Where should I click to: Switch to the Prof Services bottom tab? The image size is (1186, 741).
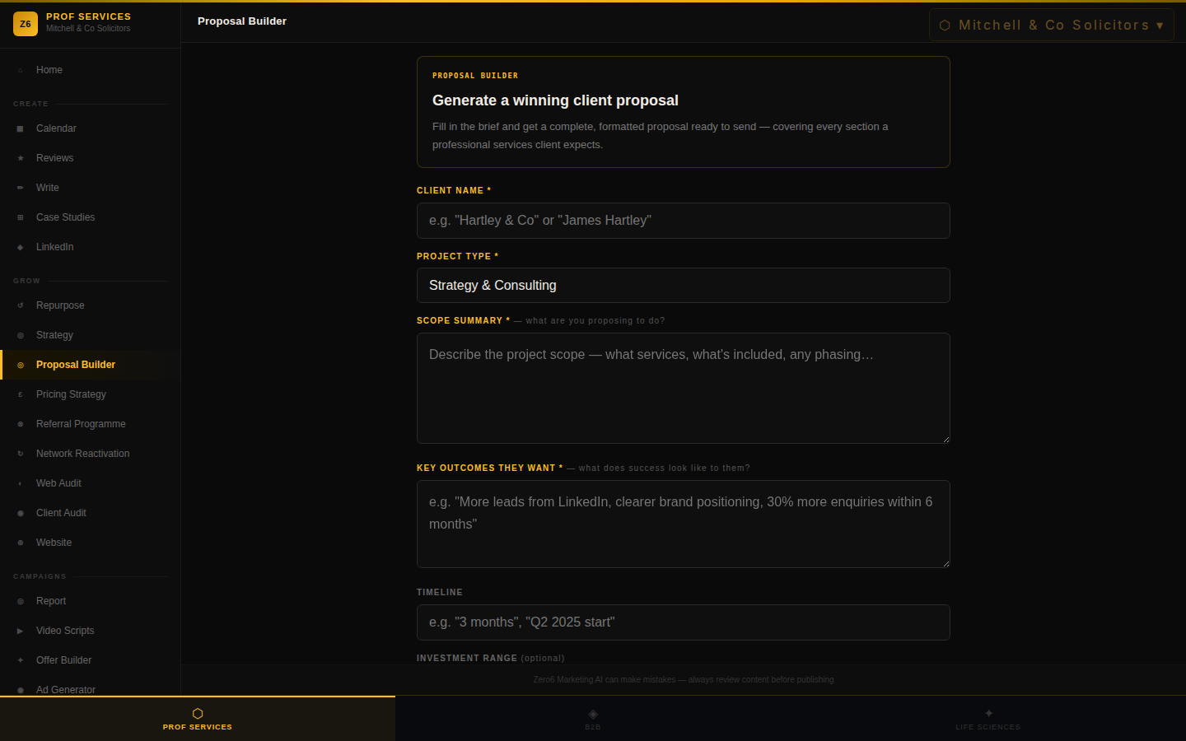[x=198, y=719]
